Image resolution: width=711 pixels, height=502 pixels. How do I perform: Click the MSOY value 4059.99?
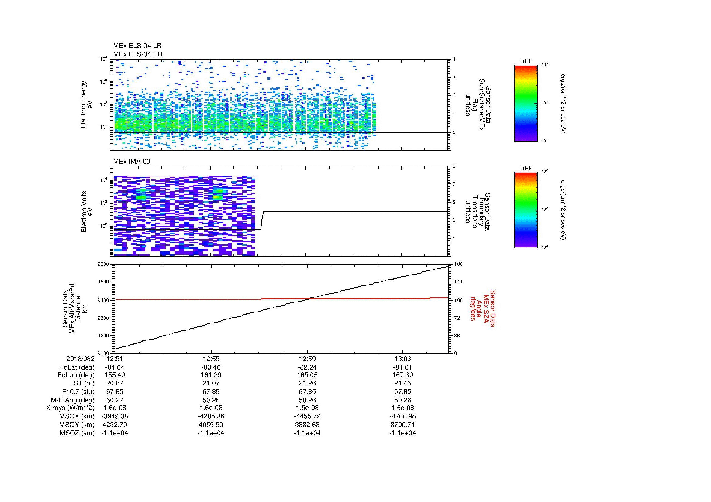point(211,425)
